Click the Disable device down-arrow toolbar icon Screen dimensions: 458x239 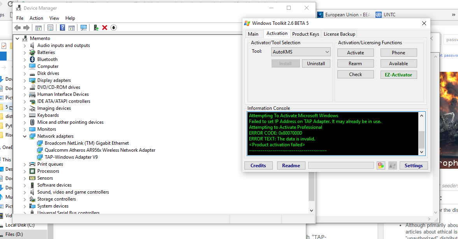point(114,28)
